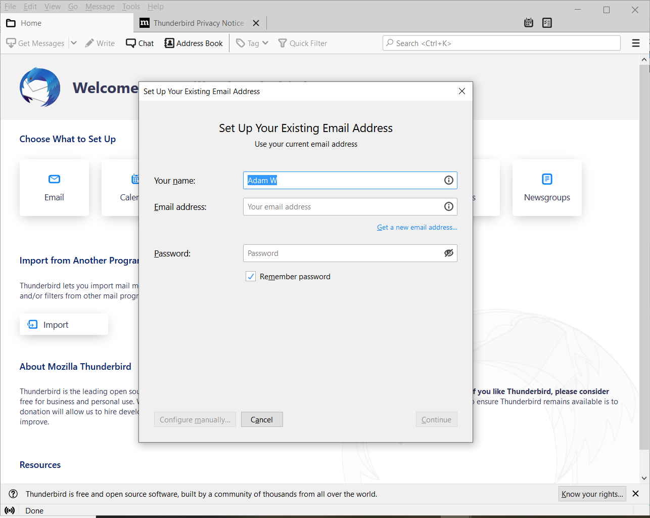Click the Know your rights button
Viewport: 650px width, 518px height.
(x=592, y=494)
